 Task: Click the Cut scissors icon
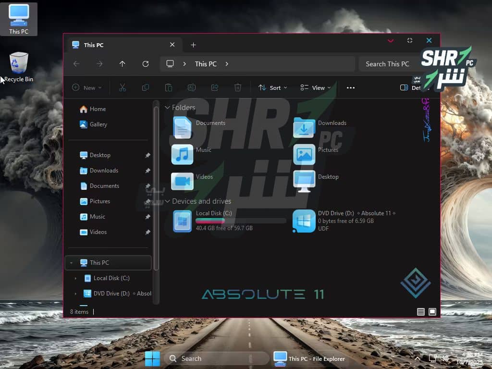[x=122, y=87]
